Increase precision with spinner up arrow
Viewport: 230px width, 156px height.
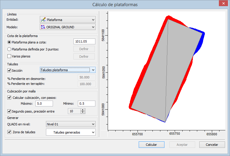point(83,110)
